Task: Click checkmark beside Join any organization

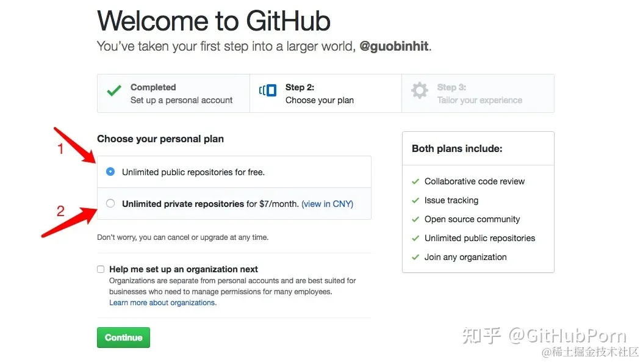Action: click(415, 257)
